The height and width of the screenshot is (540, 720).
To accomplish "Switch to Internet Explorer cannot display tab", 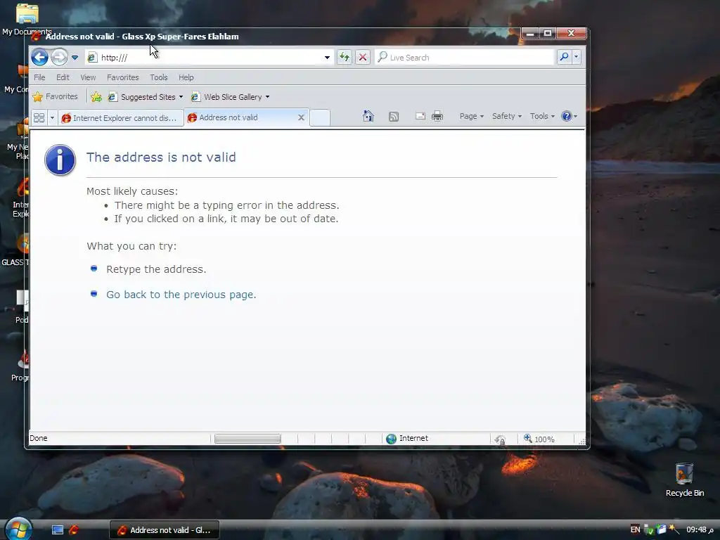I will pos(120,118).
